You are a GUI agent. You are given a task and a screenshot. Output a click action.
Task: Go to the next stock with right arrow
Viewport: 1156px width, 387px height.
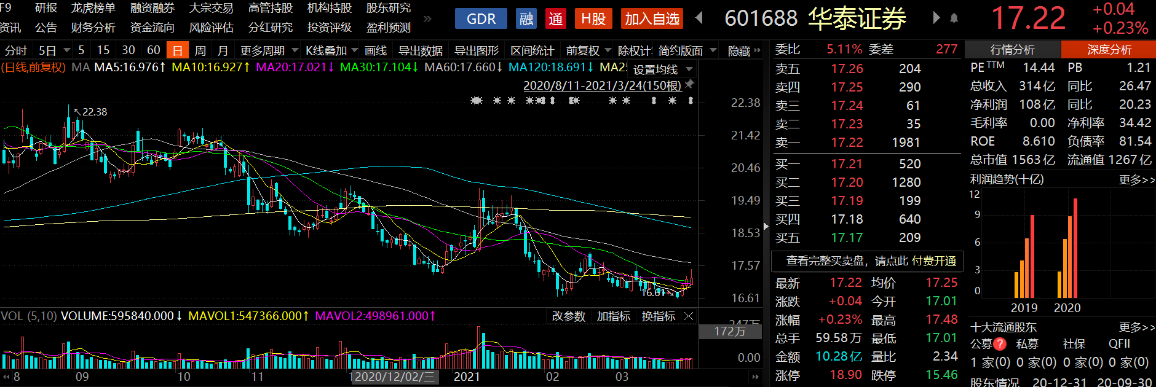pyautogui.click(x=936, y=18)
